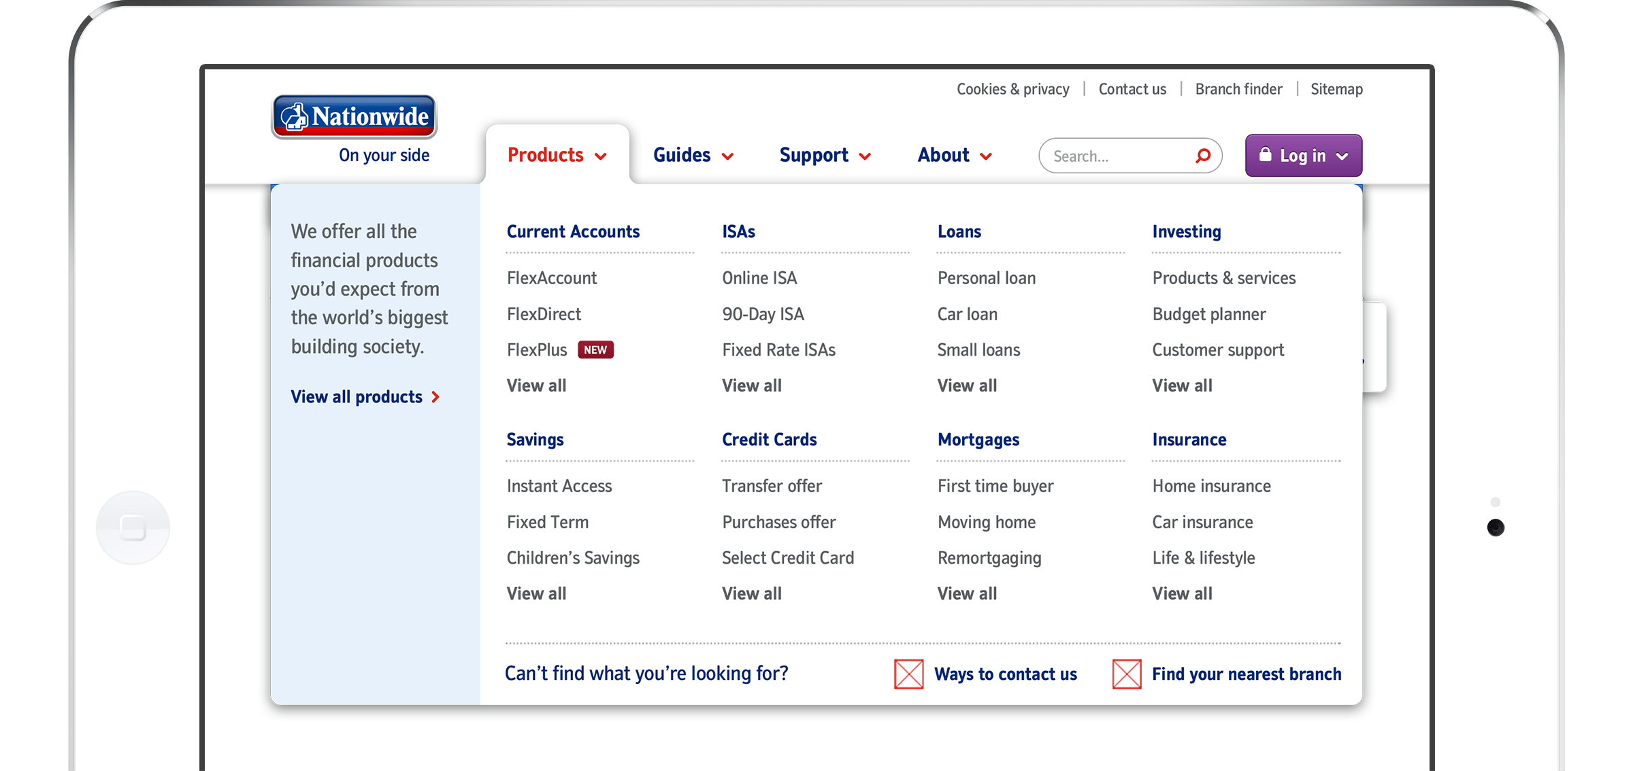Open Cookies & privacy page

(1012, 89)
